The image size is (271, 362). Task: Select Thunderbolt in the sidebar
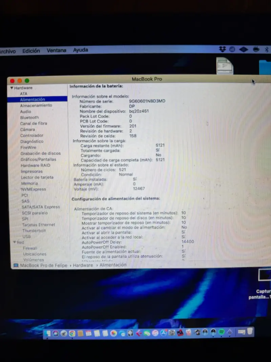point(34,231)
